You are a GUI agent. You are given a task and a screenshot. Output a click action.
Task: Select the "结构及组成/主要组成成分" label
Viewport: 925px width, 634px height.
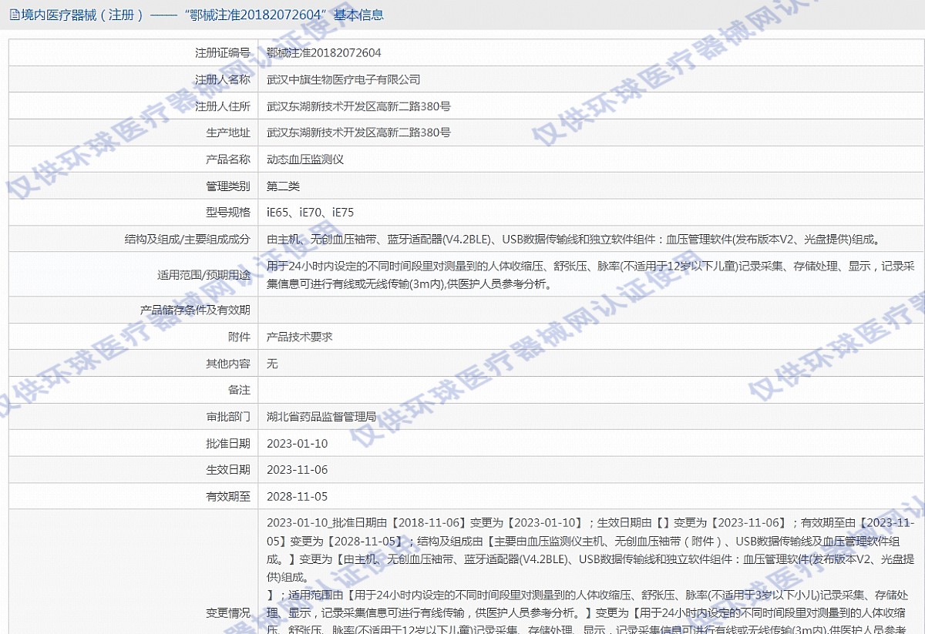[188, 239]
